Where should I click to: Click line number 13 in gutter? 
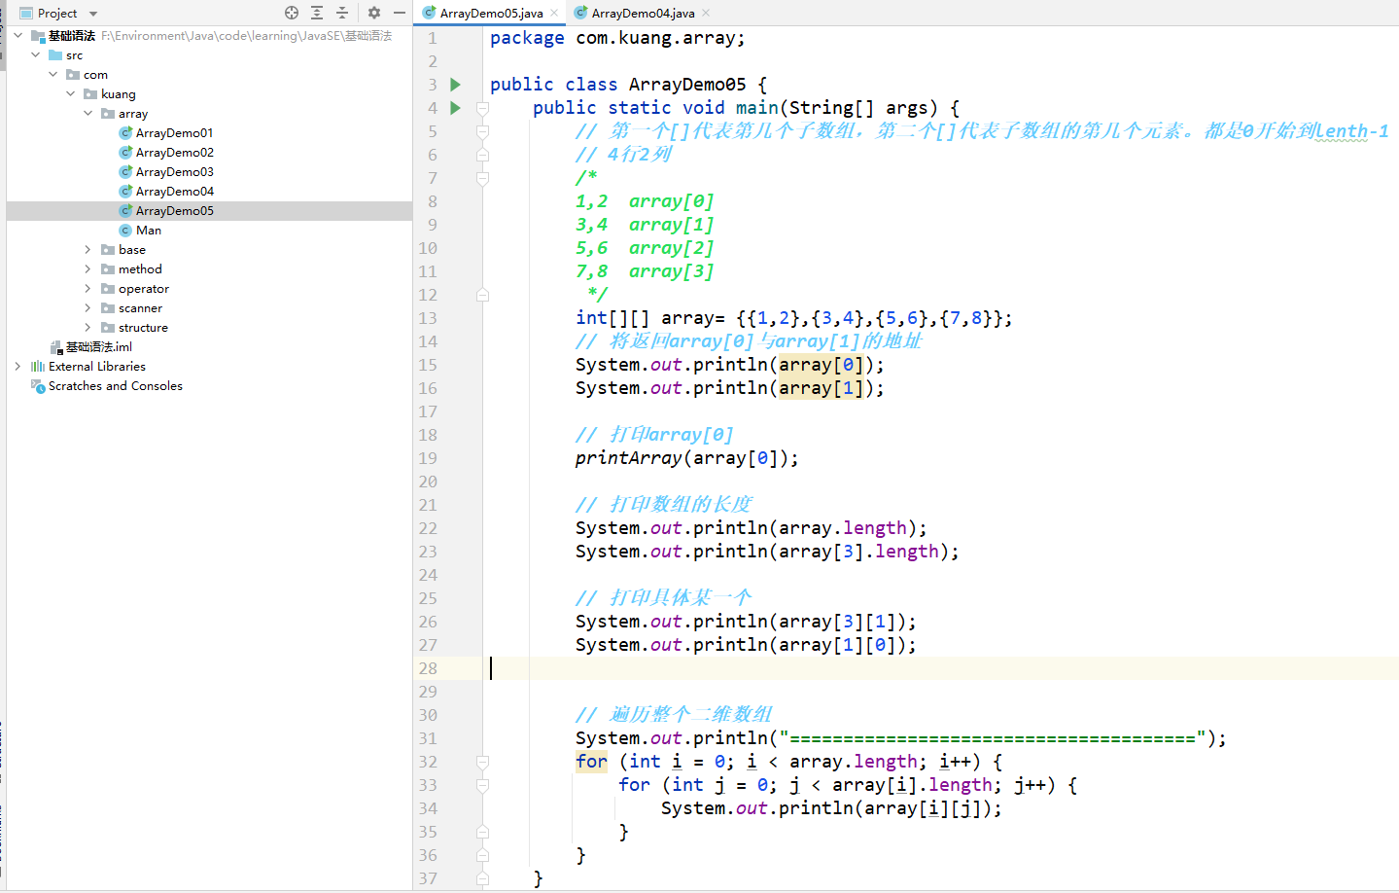[428, 318]
